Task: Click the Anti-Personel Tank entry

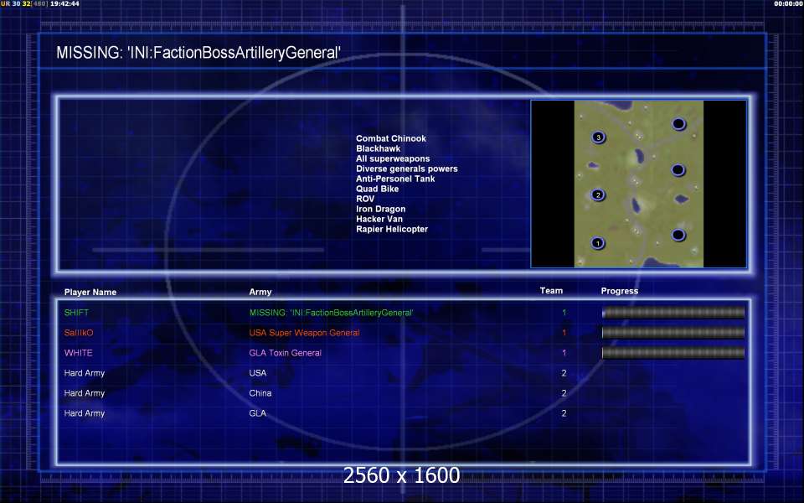Action: [x=395, y=179]
